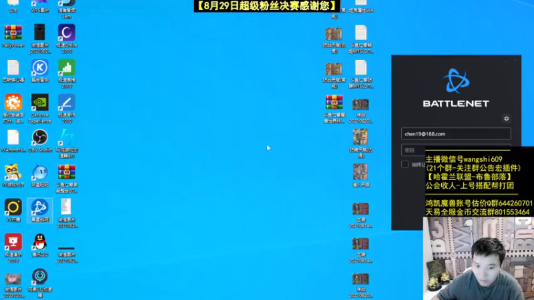Select the Tencent QQ penguin shortcut
This screenshot has height=300, width=534.
(x=40, y=245)
